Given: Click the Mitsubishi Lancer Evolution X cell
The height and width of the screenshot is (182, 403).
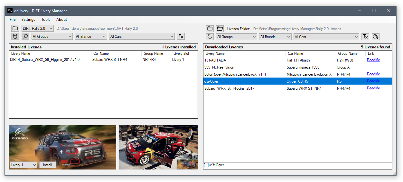Looking at the screenshot, I should (309, 74).
